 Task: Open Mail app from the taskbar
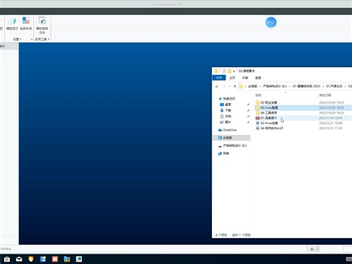tap(19, 259)
